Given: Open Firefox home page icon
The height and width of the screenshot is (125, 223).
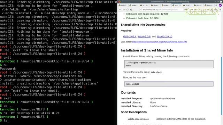Looking at the screenshot, I should pos(131,9).
